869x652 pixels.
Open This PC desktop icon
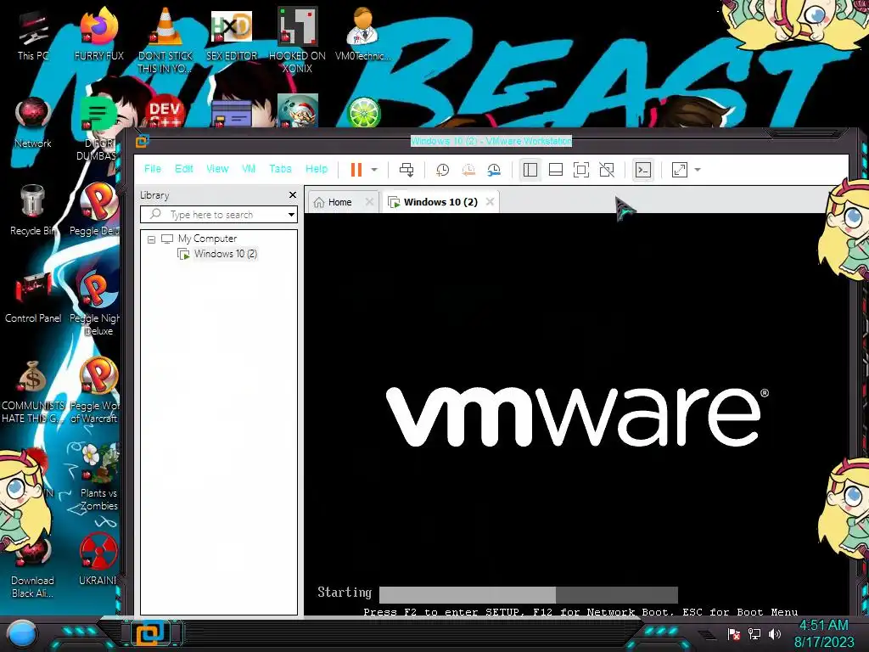[x=33, y=34]
